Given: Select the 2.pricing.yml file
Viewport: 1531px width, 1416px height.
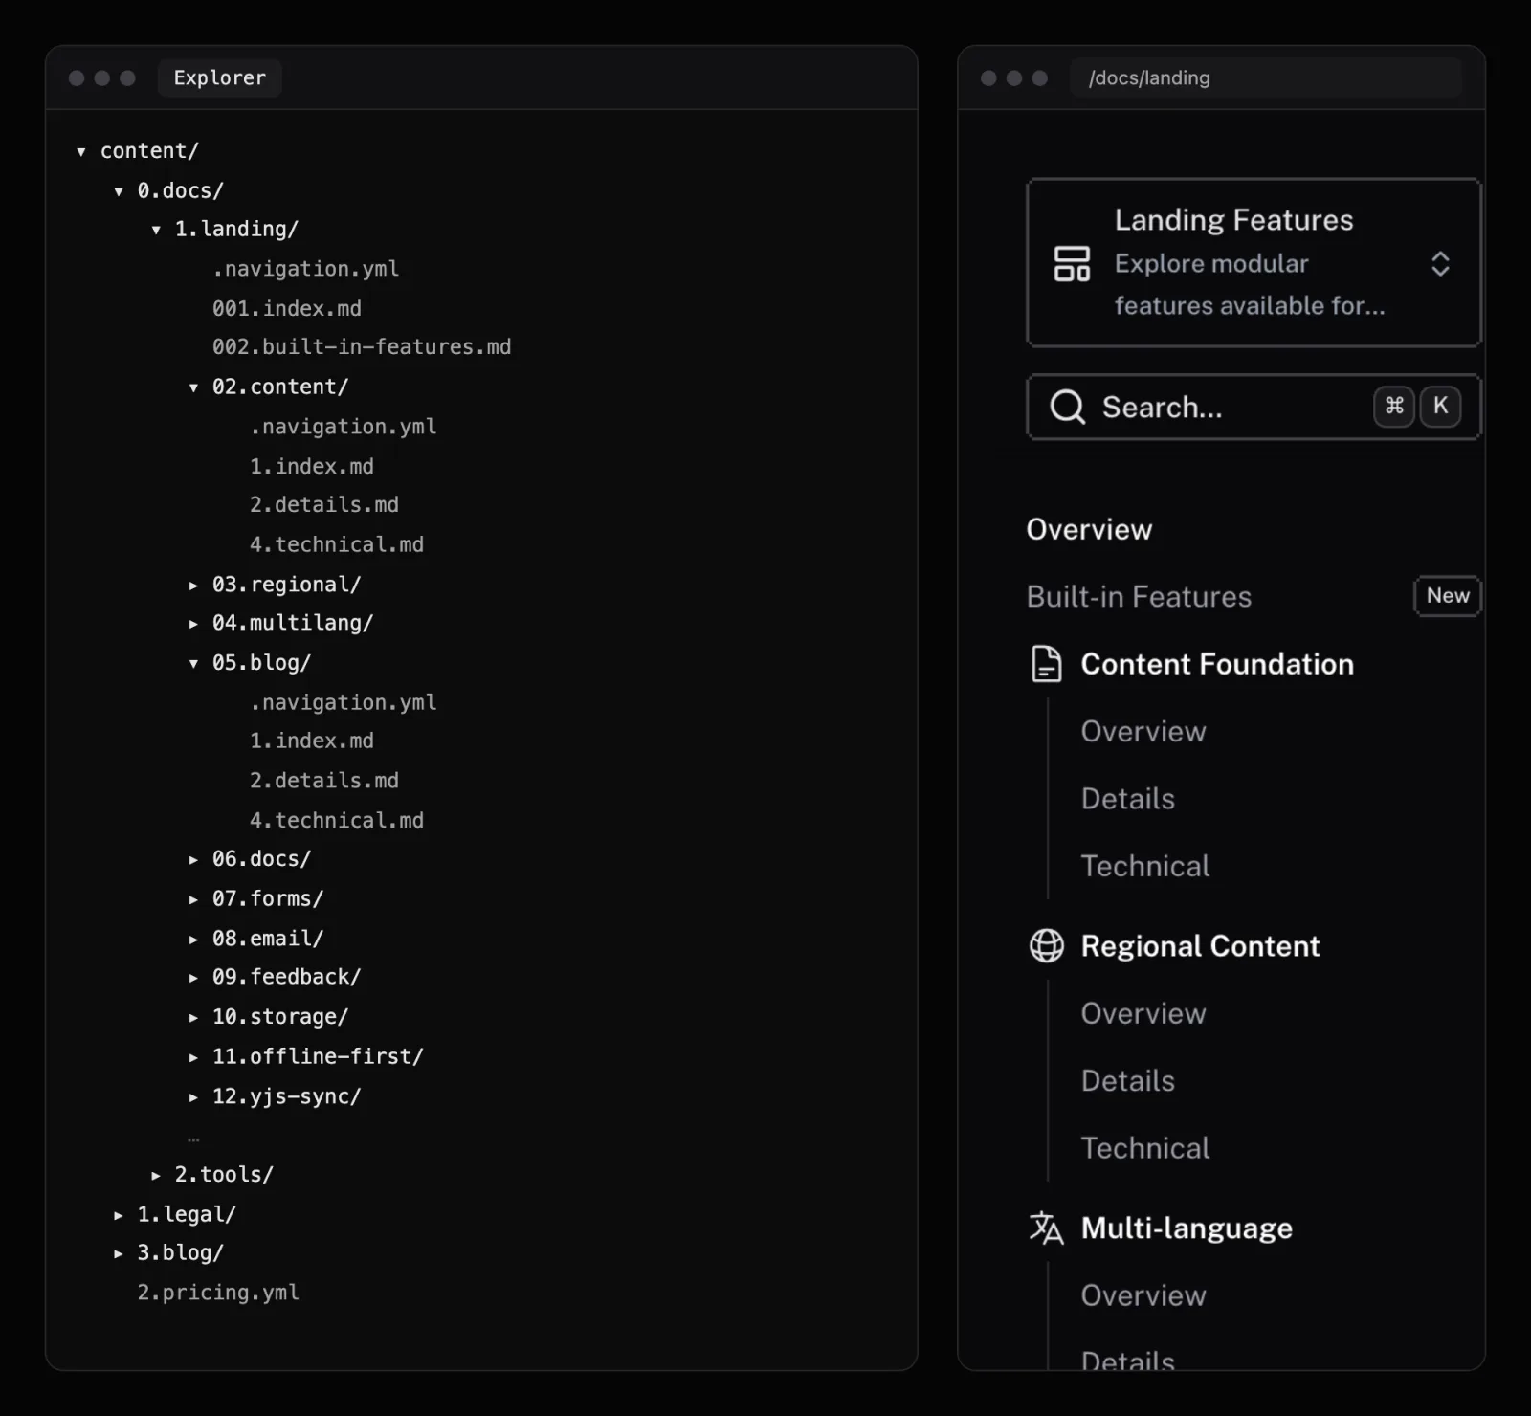Looking at the screenshot, I should click(x=218, y=1294).
